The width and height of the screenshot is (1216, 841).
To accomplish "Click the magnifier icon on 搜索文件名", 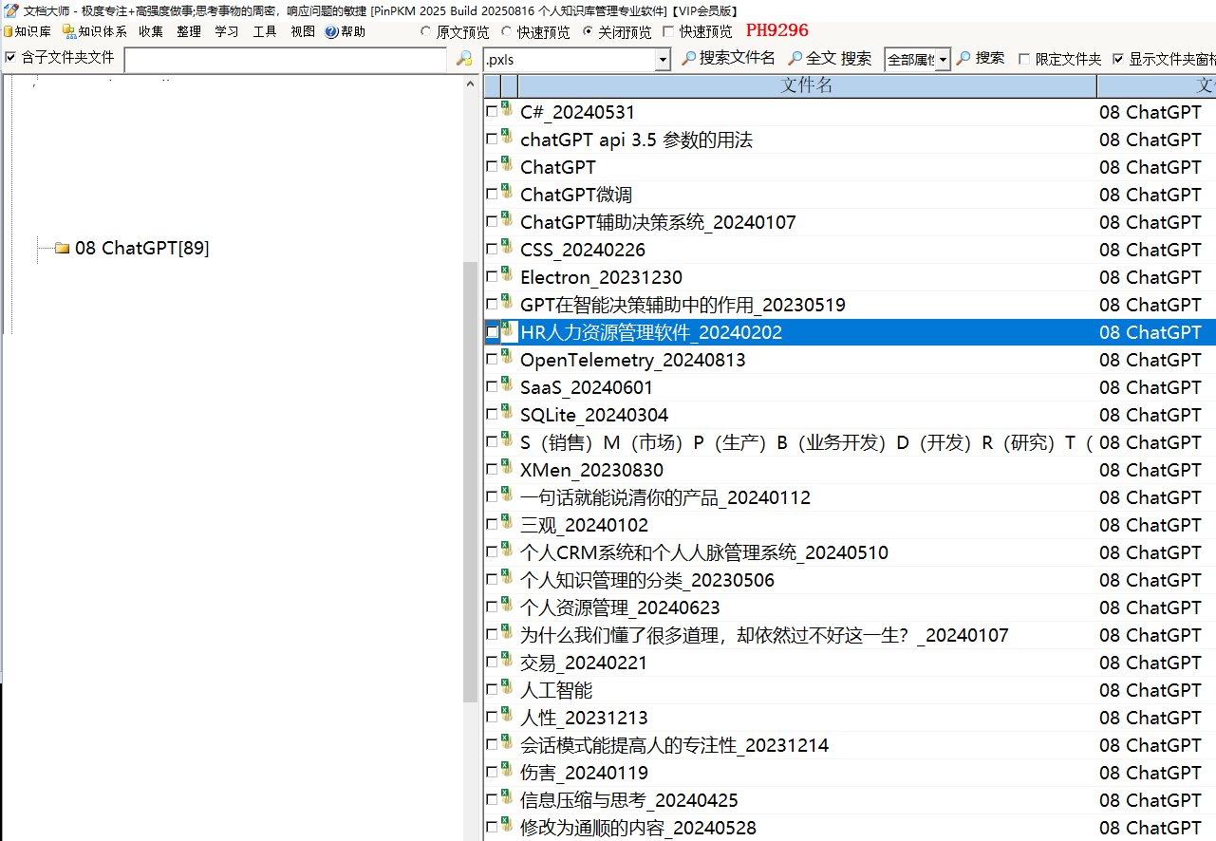I will coord(689,59).
